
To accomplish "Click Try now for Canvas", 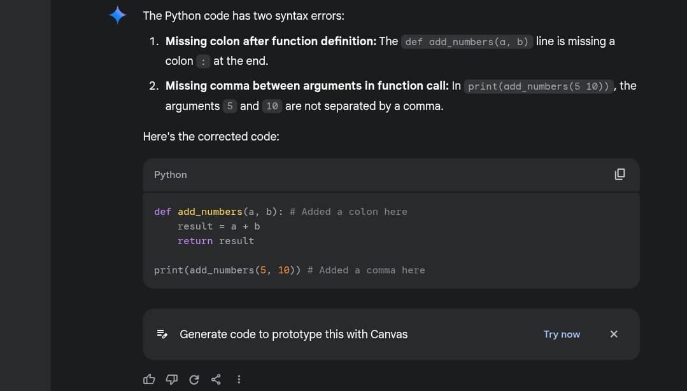I will coord(562,334).
